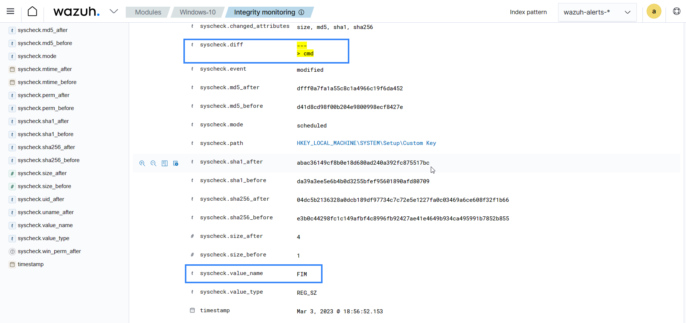Select syscheck.md5_before in field sidebar
This screenshot has width=686, height=323.
tap(45, 43)
